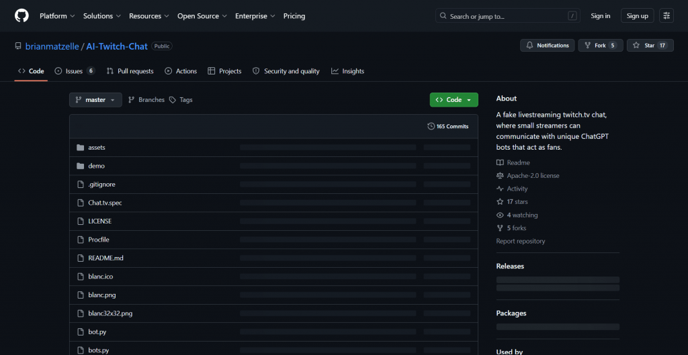Screen dimensions: 688x355
Task: Click Report repository link
Action: point(521,241)
